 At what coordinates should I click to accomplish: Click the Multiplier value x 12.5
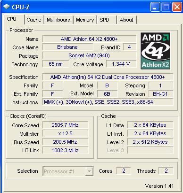66,133
